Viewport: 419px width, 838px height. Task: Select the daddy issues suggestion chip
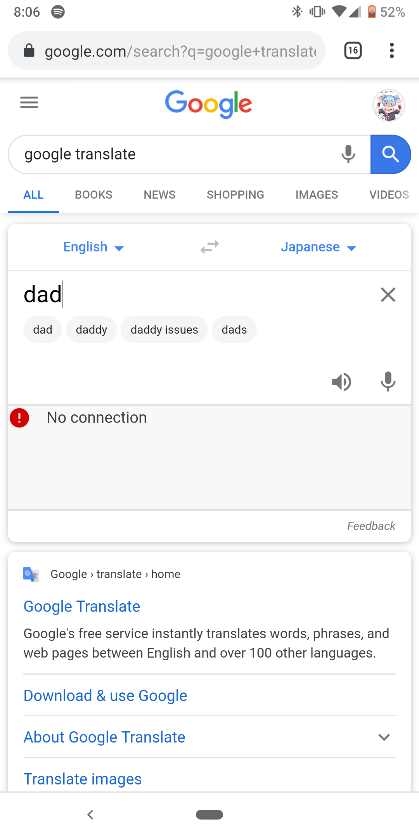(x=164, y=329)
